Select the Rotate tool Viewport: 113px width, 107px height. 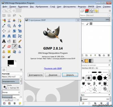[14, 31]
